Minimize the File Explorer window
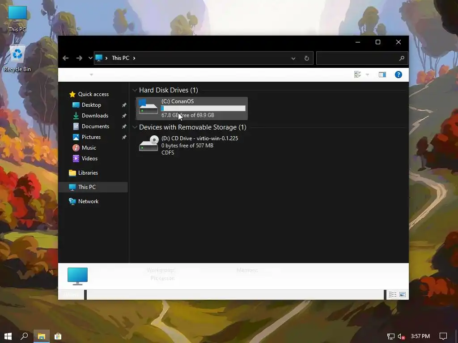The image size is (458, 343). tap(357, 42)
